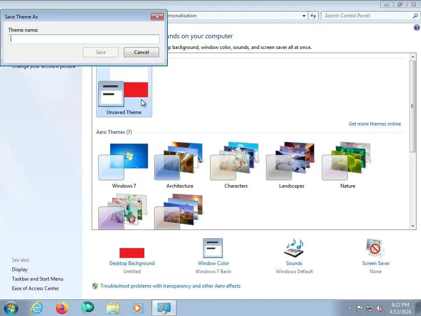Apply the Characters theme

[x=236, y=165]
